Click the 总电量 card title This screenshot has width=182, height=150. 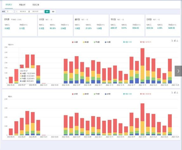click(x=7, y=19)
